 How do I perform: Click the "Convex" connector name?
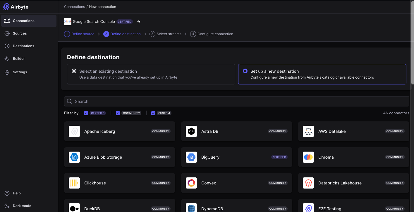[209, 183]
